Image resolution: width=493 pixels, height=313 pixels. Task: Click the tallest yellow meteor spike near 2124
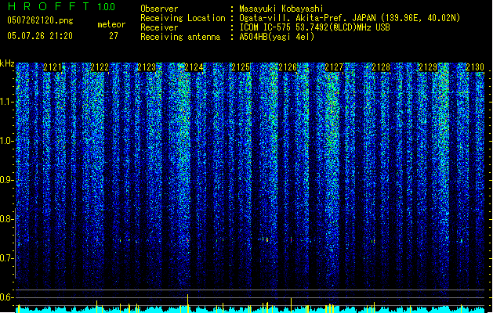187,304
